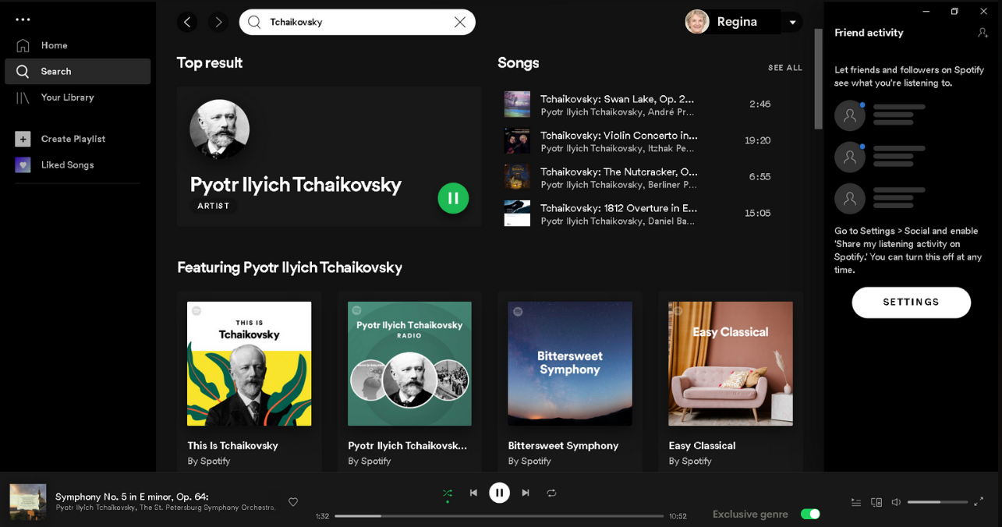Click the volume slider
This screenshot has width=1002, height=527.
pyautogui.click(x=937, y=502)
